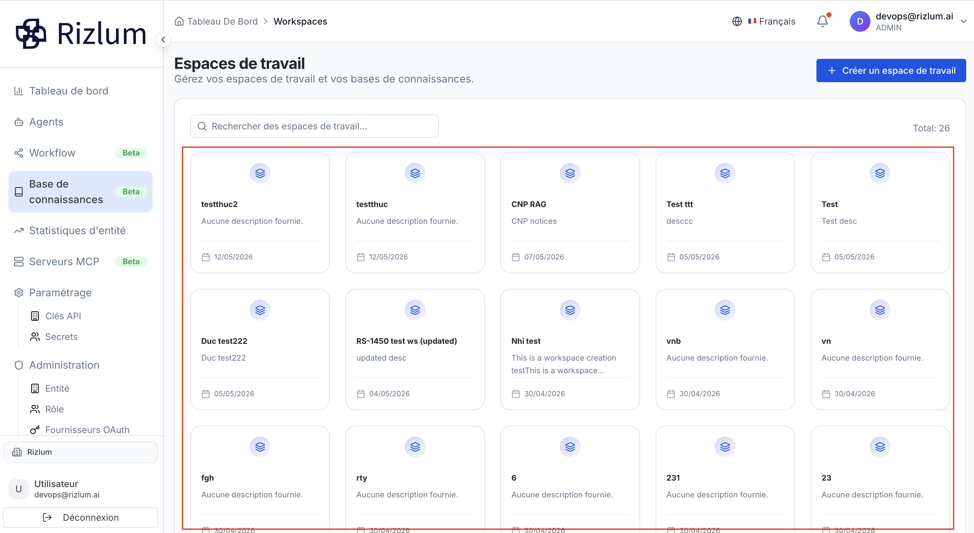Screen dimensions: 974x533
Task: Open the testthuc2 workspace title
Action: 219,204
